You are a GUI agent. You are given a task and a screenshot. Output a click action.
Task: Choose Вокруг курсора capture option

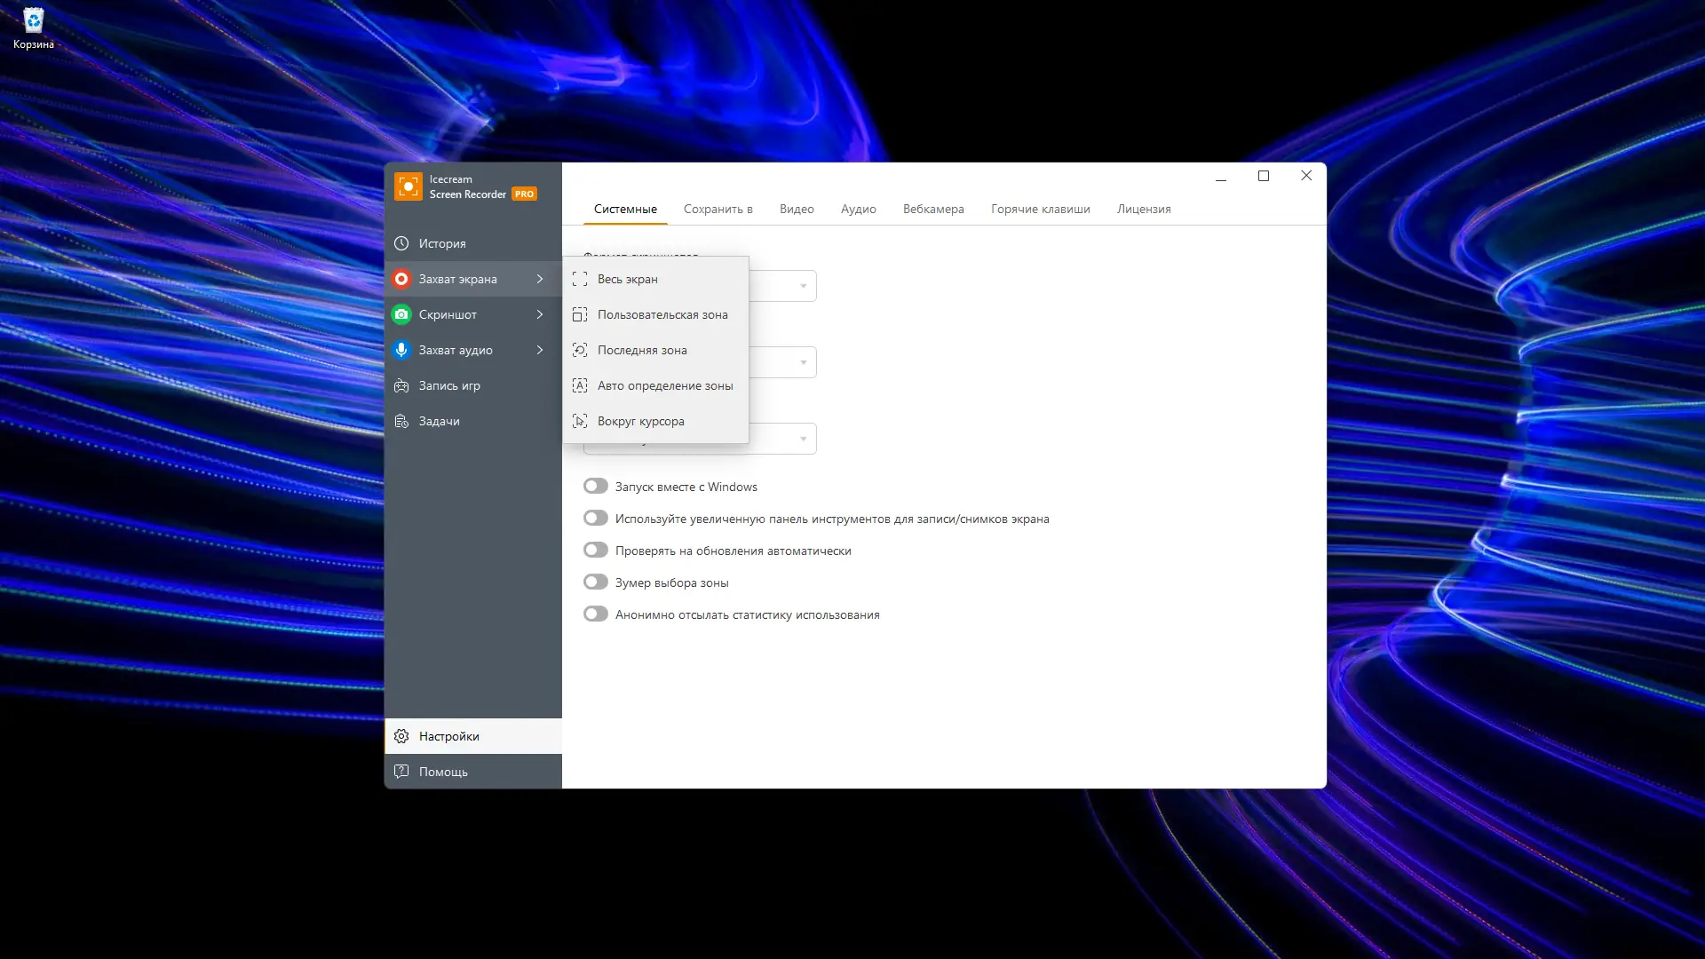point(641,421)
